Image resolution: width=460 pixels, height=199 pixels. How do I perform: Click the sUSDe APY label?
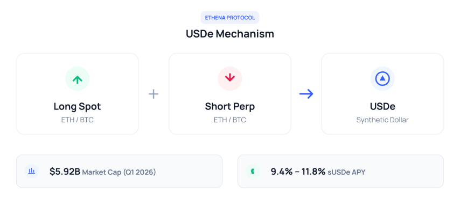(346, 172)
